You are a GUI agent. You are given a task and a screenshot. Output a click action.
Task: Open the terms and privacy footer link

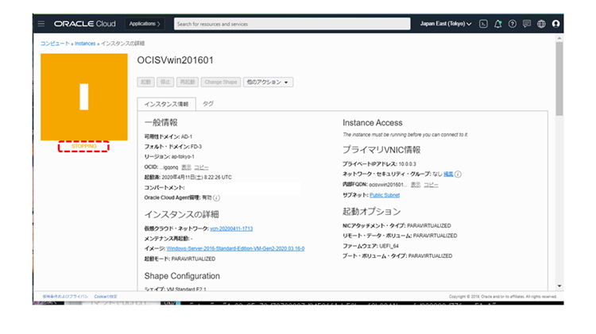coord(65,297)
